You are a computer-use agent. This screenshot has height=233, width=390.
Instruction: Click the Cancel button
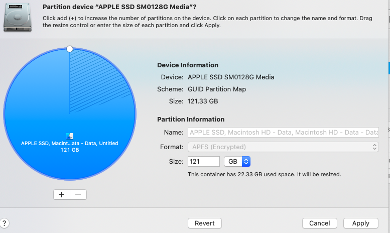[320, 223]
